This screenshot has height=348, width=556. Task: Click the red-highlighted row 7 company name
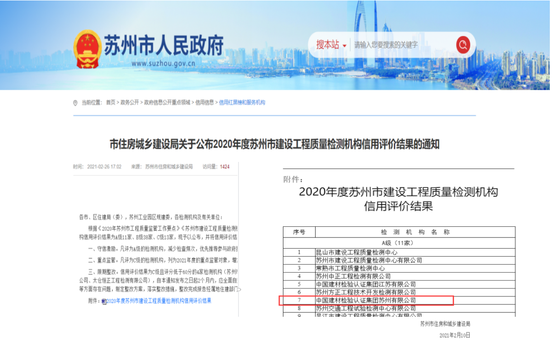pos(365,300)
